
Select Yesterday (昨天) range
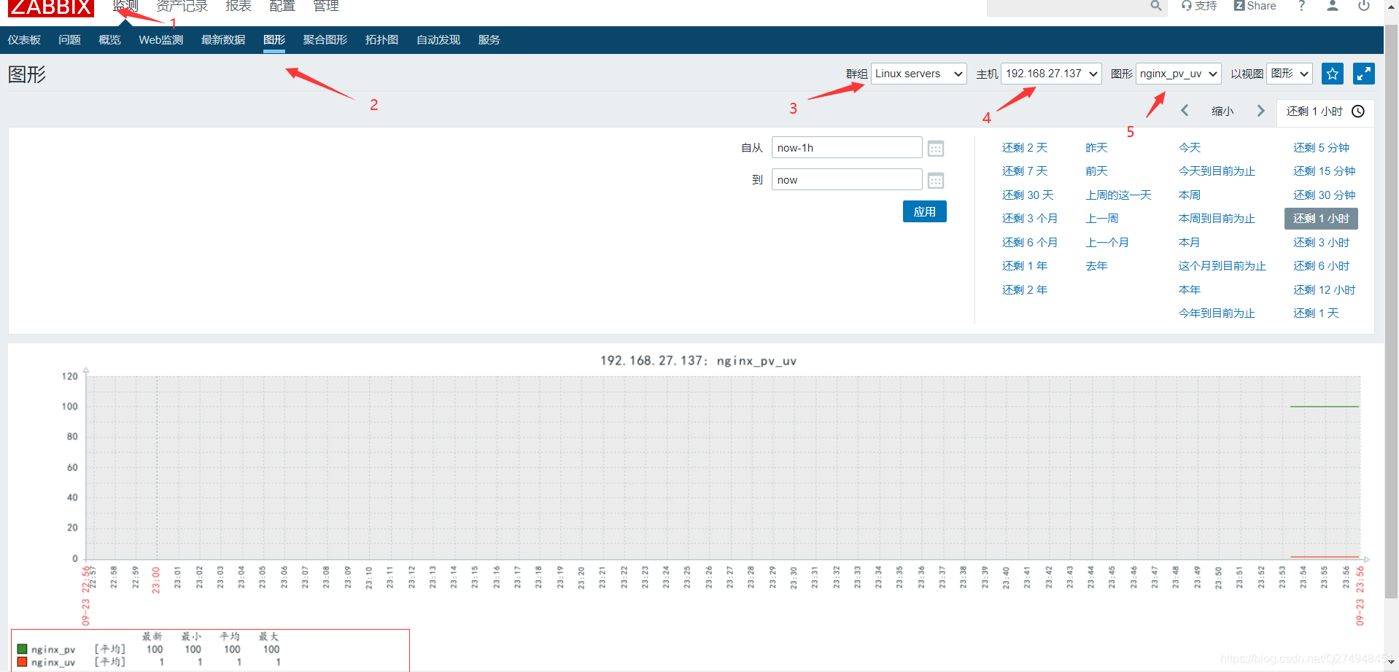pos(1096,148)
